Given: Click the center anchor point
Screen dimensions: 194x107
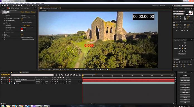Looking at the screenshot, I should coord(183,48).
